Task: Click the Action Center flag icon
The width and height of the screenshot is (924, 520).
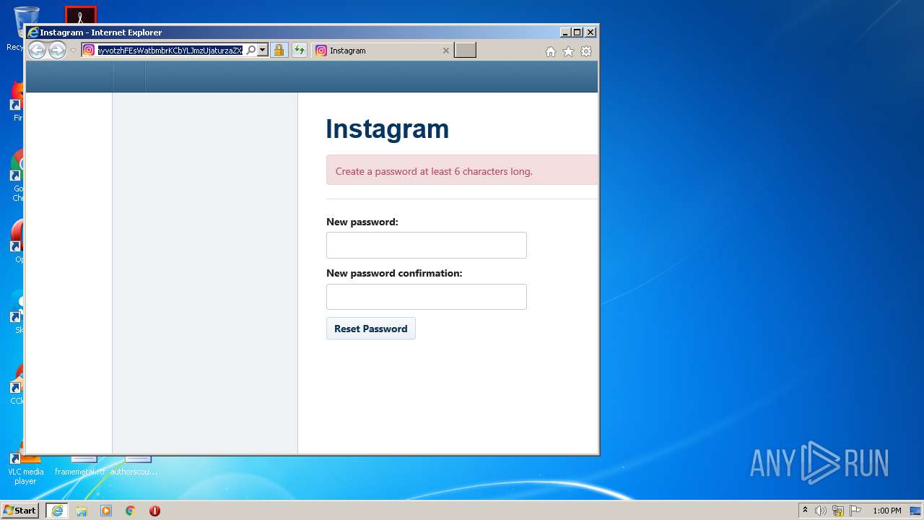Action: [855, 511]
